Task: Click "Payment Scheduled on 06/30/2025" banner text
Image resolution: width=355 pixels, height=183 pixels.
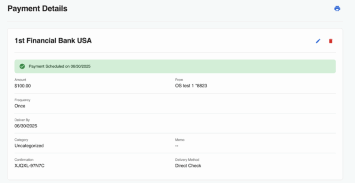Action: (x=60, y=66)
